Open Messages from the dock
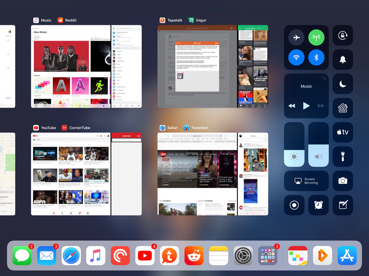The height and width of the screenshot is (276, 369). pos(22,255)
